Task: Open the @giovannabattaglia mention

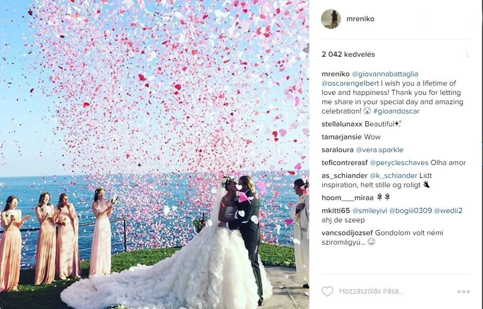Action: 385,74
